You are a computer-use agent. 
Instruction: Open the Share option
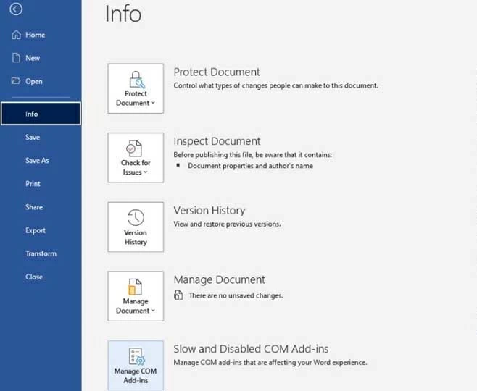[34, 207]
